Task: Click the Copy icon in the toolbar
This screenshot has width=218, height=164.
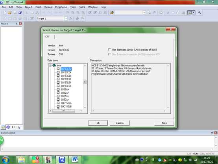Action: 32,13
